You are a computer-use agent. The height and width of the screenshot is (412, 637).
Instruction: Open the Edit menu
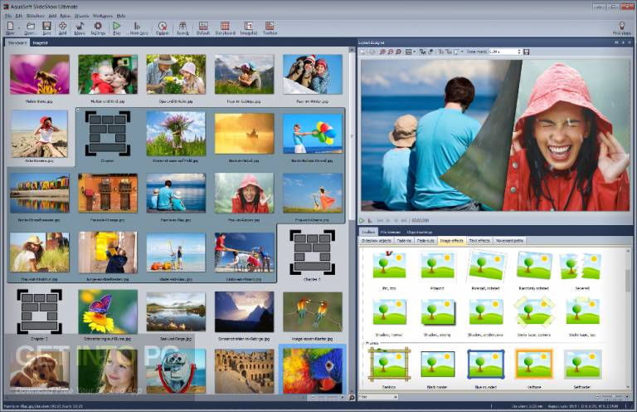[x=19, y=16]
